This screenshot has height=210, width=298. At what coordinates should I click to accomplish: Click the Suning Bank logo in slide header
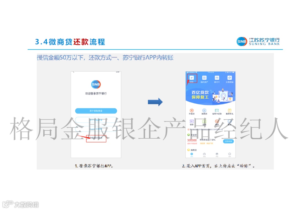(x=258, y=42)
